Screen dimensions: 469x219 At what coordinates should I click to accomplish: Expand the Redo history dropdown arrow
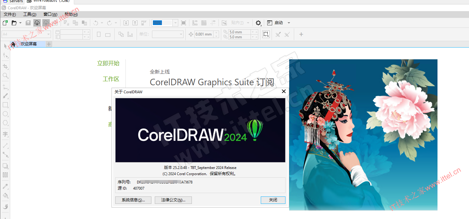116,23
